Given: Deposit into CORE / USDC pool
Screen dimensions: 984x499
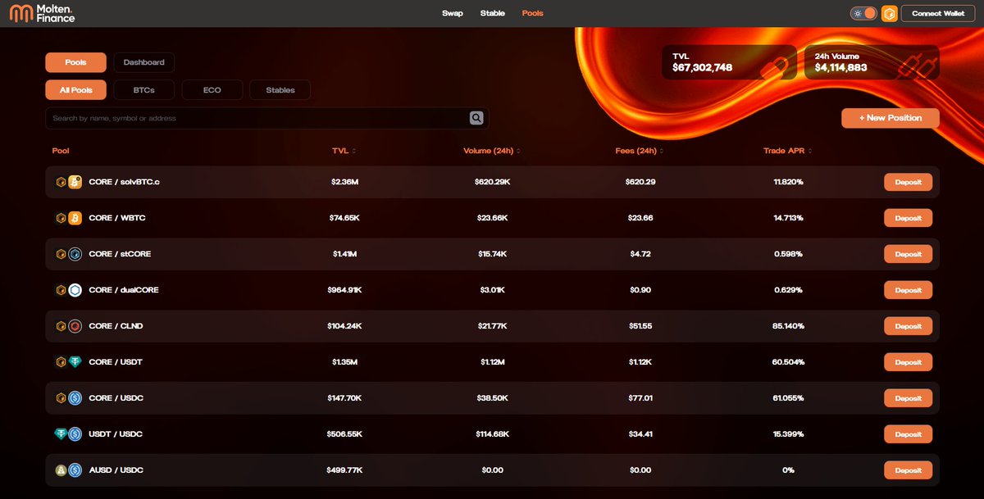Looking at the screenshot, I should [908, 398].
